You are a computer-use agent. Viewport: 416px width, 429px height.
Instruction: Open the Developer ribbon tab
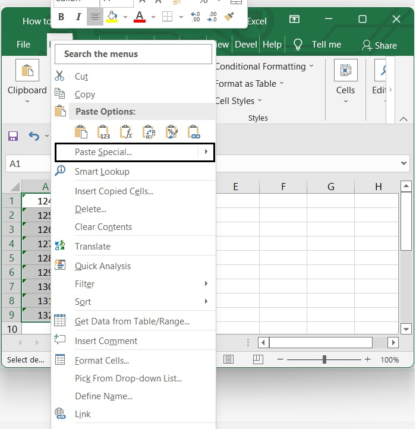coord(246,45)
